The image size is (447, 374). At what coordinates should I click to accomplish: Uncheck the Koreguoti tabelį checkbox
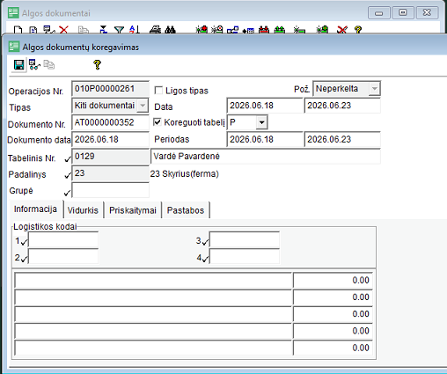[x=158, y=121]
